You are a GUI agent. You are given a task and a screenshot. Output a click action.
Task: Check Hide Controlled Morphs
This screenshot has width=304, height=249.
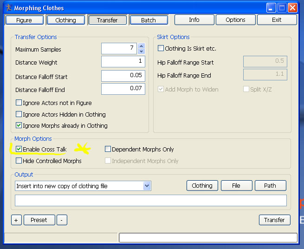coord(19,161)
